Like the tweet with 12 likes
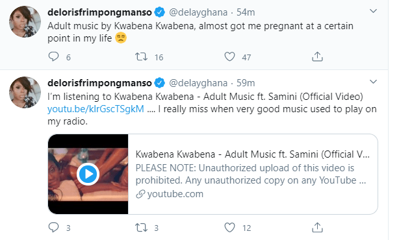Screen dimensions: 399x240 229,227
